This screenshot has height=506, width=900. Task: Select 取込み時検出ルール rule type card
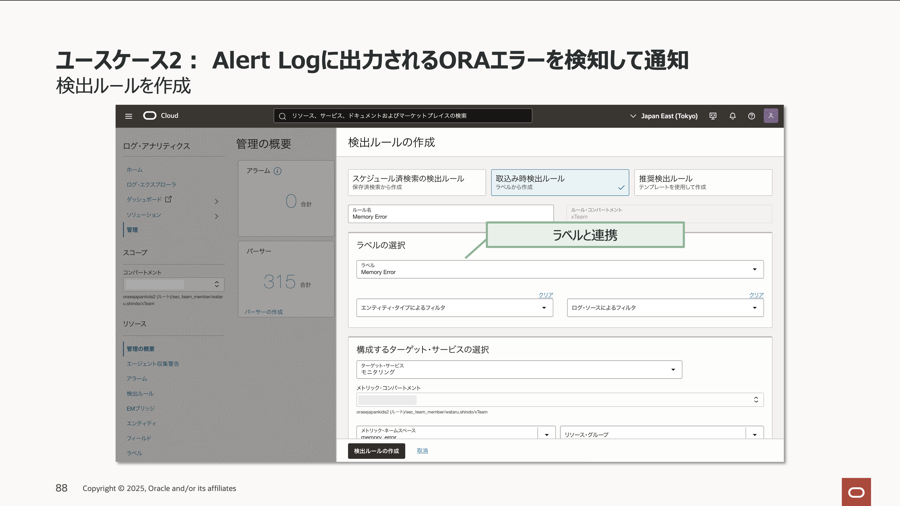[560, 182]
